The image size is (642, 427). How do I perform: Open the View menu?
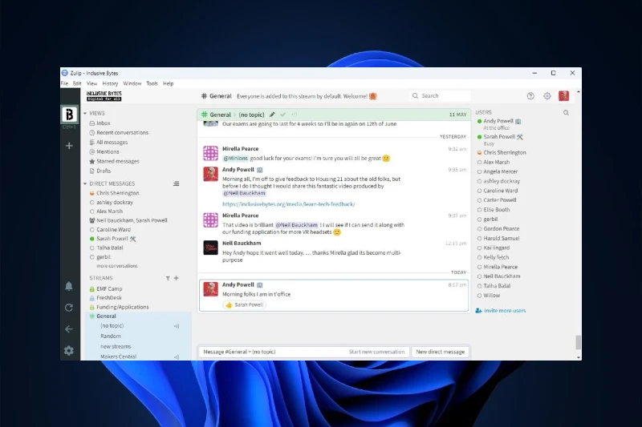91,83
